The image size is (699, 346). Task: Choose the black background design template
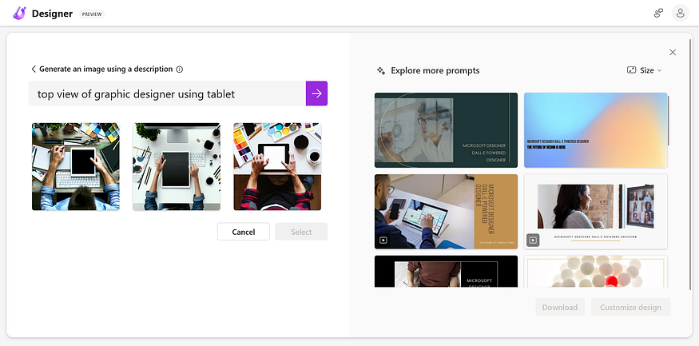coord(446,272)
